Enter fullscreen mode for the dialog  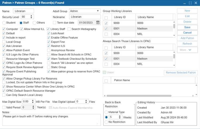[190, 3]
